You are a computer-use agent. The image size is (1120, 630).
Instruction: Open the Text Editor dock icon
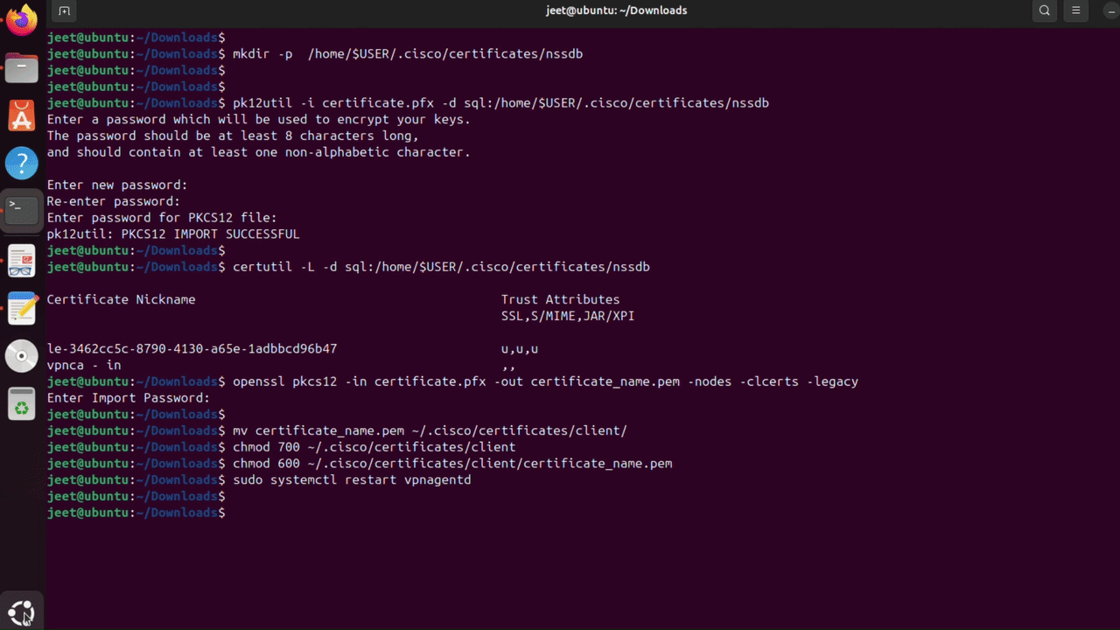point(22,308)
